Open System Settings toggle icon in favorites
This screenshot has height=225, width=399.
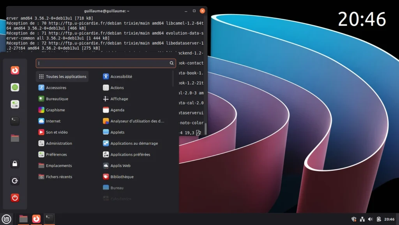tap(15, 104)
